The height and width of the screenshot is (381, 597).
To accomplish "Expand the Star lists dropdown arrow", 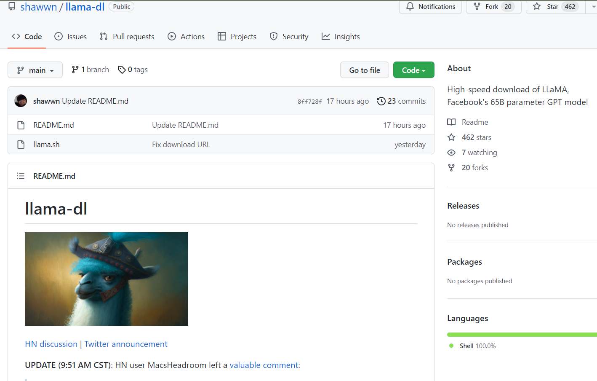I will pos(593,7).
